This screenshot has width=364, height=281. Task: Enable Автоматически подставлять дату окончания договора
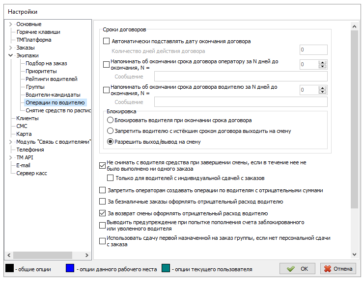[106, 42]
